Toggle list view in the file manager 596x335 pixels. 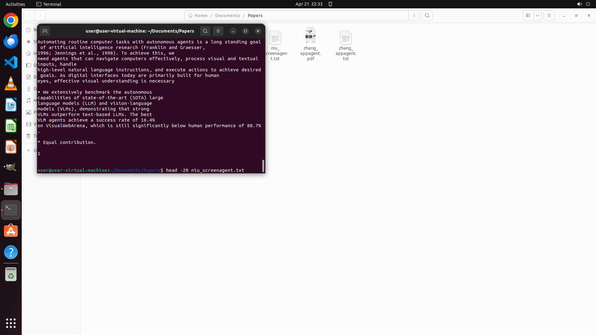coord(528,16)
